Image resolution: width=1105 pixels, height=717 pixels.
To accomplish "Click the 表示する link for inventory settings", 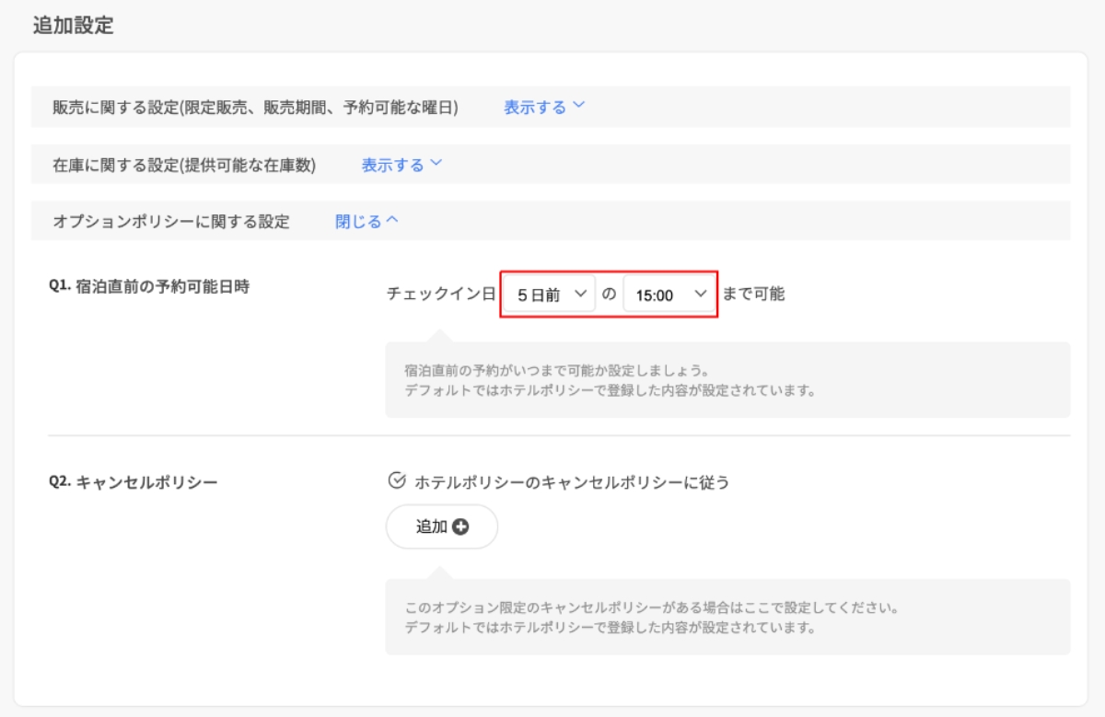I will pyautogui.click(x=392, y=165).
